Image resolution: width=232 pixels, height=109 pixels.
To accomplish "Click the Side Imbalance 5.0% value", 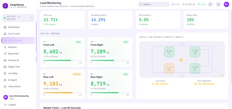I will (144, 20).
